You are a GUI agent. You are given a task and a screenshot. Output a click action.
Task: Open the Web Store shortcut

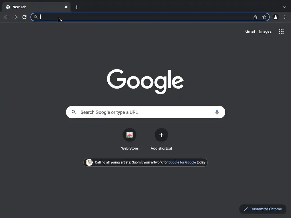(x=130, y=135)
